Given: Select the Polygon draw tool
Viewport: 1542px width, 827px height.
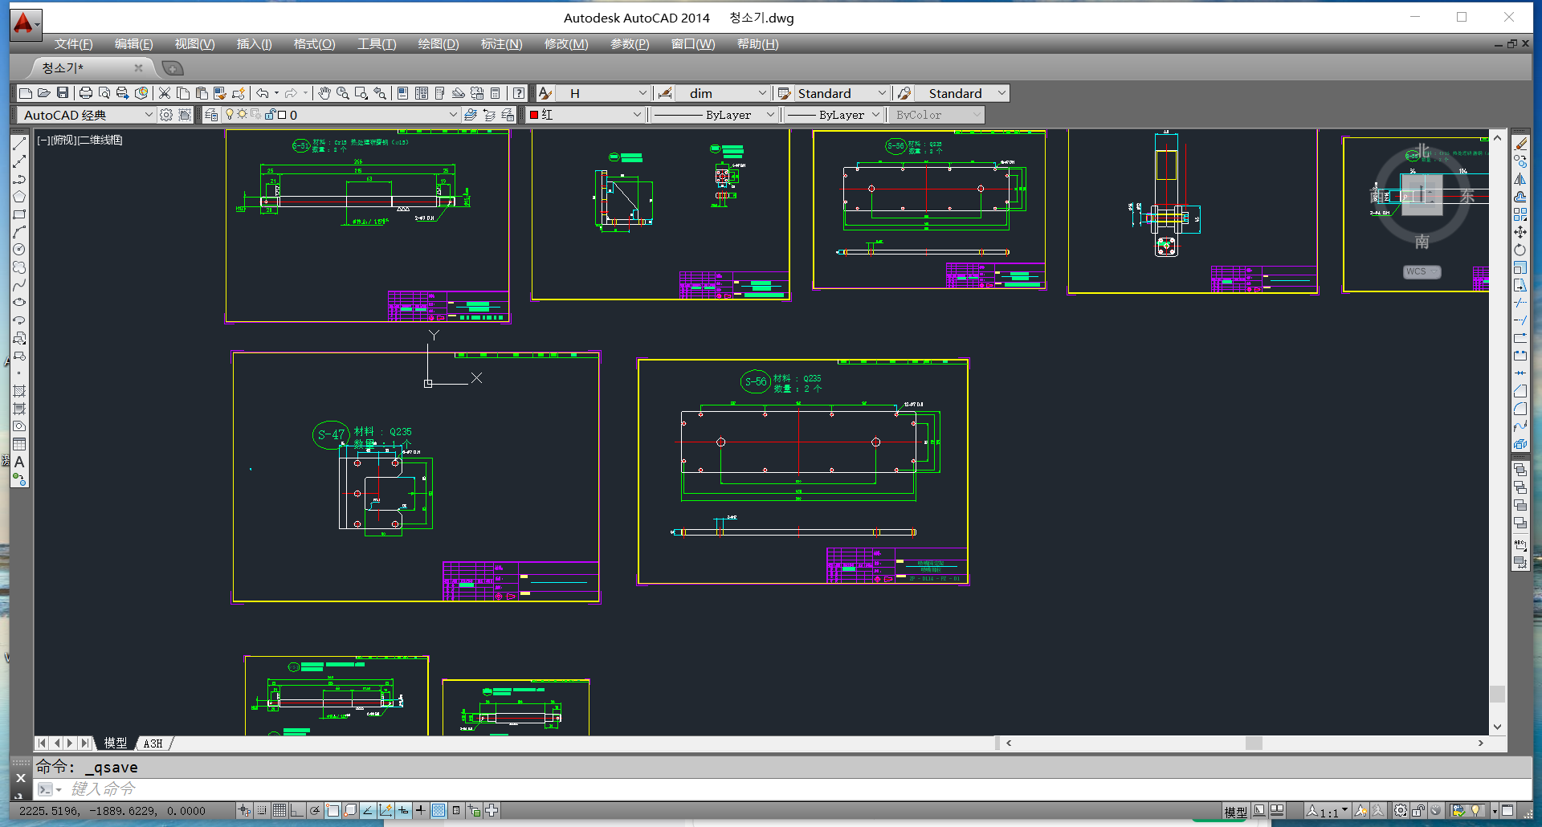Looking at the screenshot, I should pyautogui.click(x=19, y=197).
